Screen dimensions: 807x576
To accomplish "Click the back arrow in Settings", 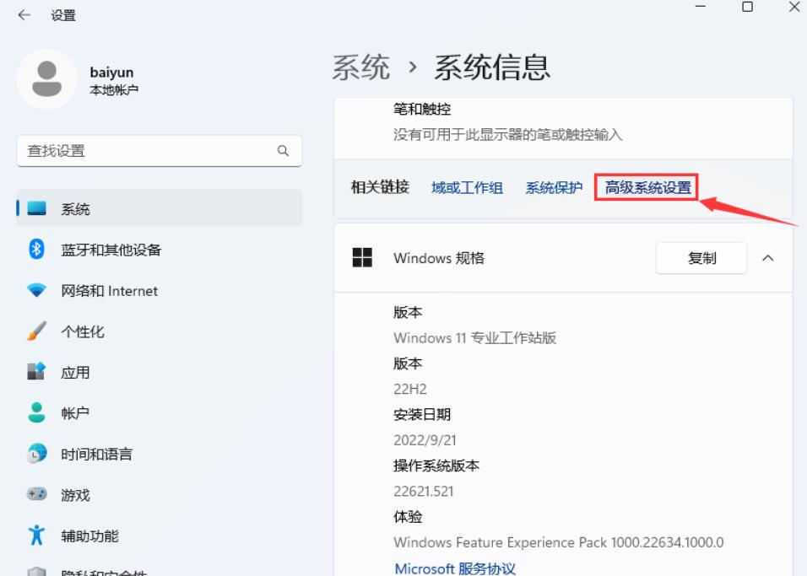I will [24, 15].
